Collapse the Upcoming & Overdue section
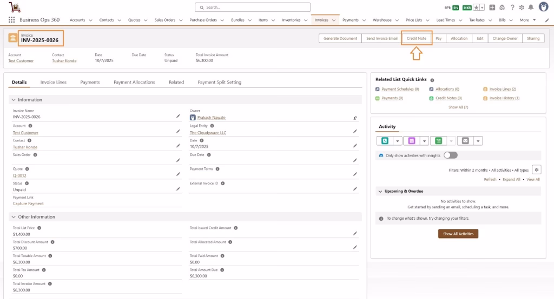Viewport: 554px width, 299px height. [x=380, y=191]
